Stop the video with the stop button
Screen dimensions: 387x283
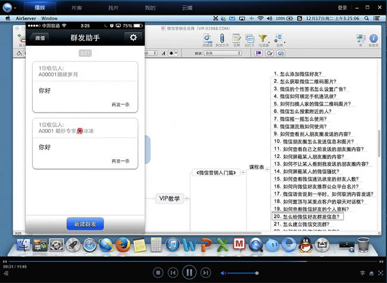click(x=158, y=272)
